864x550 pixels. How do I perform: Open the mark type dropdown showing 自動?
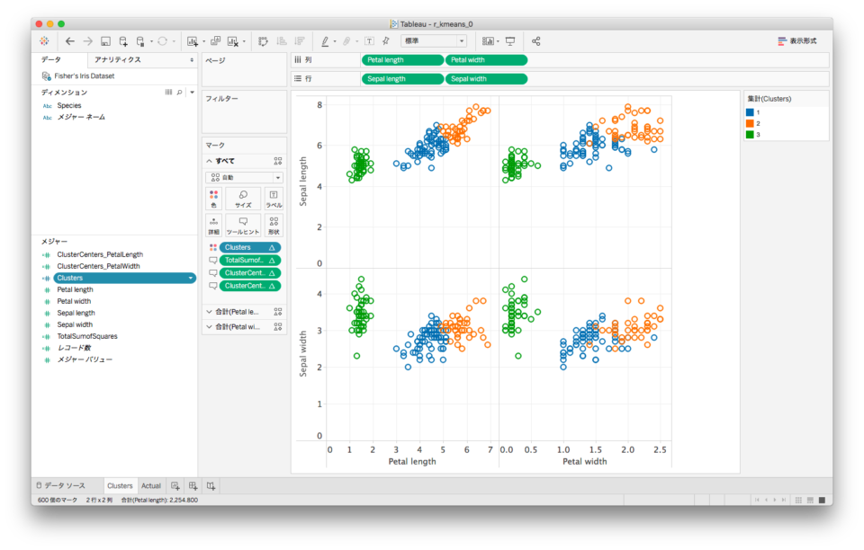pyautogui.click(x=243, y=176)
